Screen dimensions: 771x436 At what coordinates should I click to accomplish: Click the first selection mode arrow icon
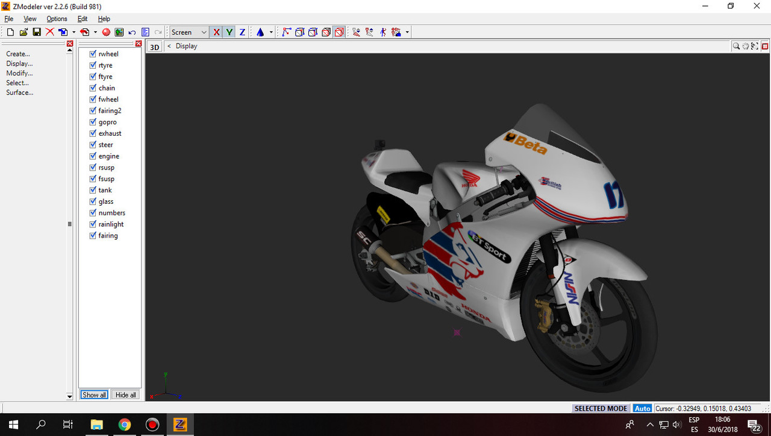tap(356, 32)
